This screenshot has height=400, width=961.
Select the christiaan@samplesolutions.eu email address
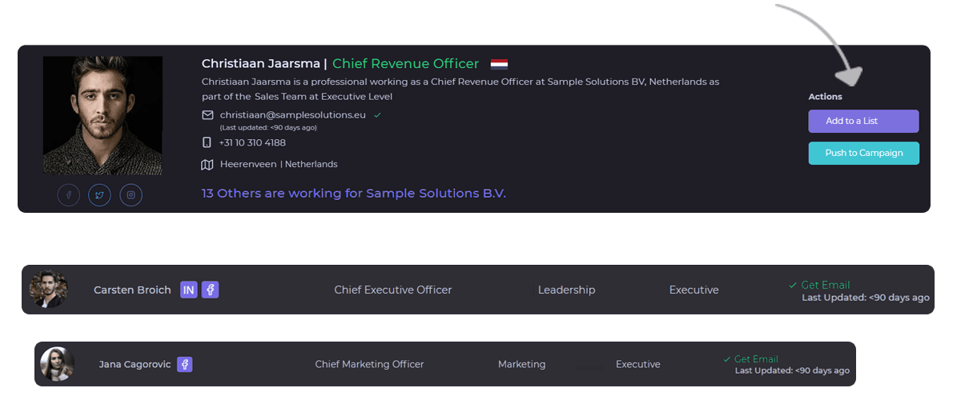coord(292,115)
